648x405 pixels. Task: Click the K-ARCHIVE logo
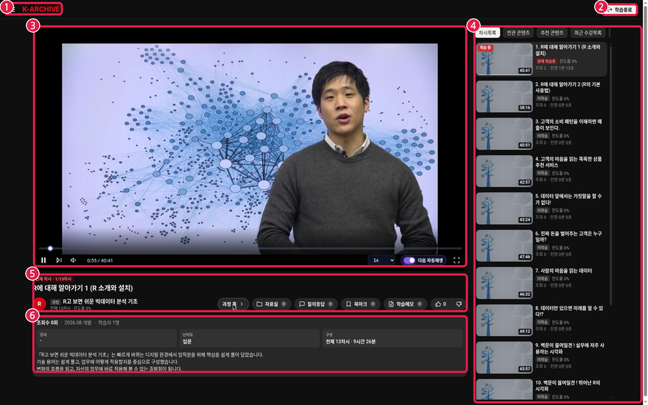(x=41, y=9)
